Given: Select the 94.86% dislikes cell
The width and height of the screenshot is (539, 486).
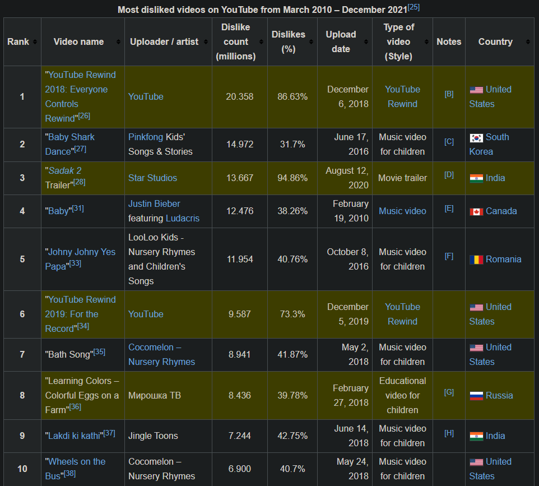Looking at the screenshot, I should click(292, 178).
